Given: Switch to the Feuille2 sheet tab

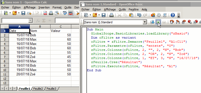Looking at the screenshot, I should (x=38, y=88).
